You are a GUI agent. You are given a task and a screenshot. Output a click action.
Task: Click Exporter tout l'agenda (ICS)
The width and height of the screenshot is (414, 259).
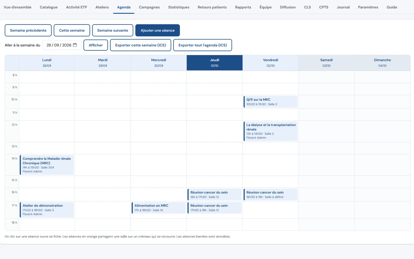[203, 45]
